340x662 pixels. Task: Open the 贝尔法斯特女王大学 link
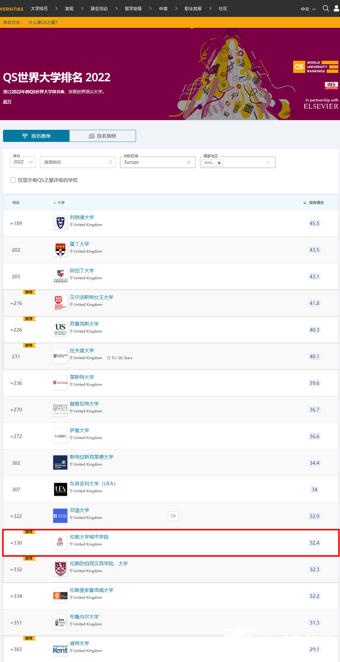[92, 297]
